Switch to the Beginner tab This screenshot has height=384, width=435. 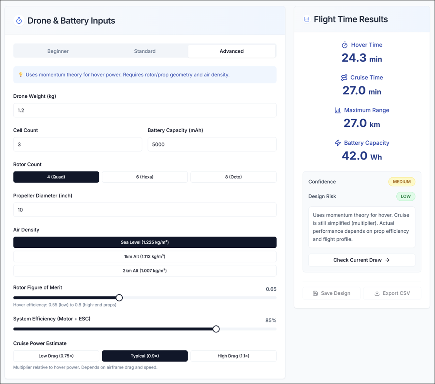[58, 51]
